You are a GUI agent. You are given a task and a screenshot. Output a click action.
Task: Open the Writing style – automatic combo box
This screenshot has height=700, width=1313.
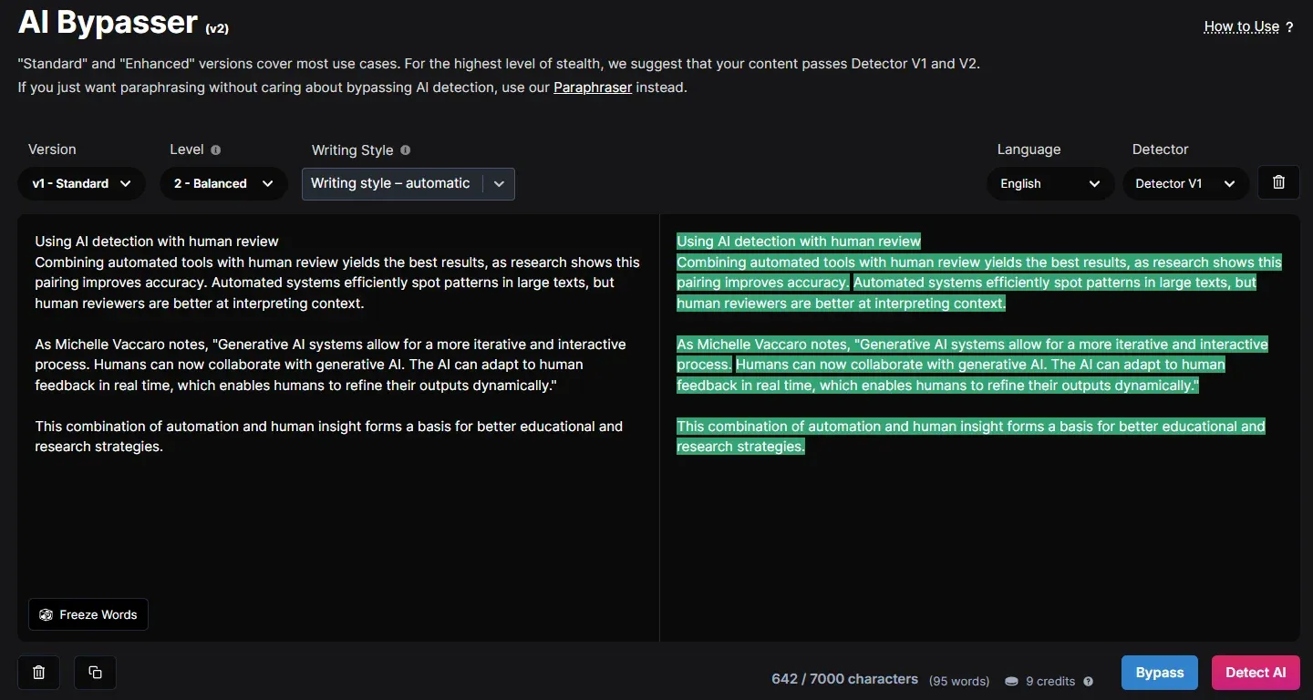408,183
